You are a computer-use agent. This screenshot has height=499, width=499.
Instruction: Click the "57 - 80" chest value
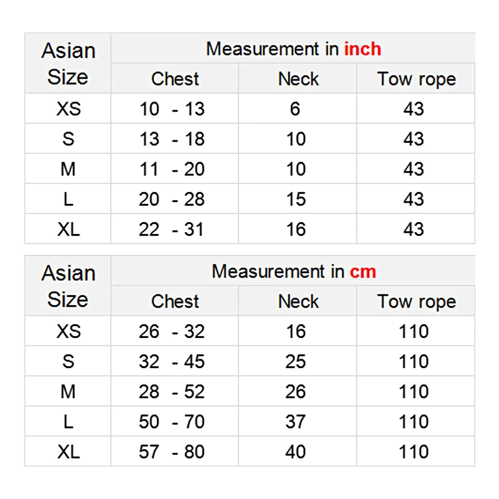(172, 452)
